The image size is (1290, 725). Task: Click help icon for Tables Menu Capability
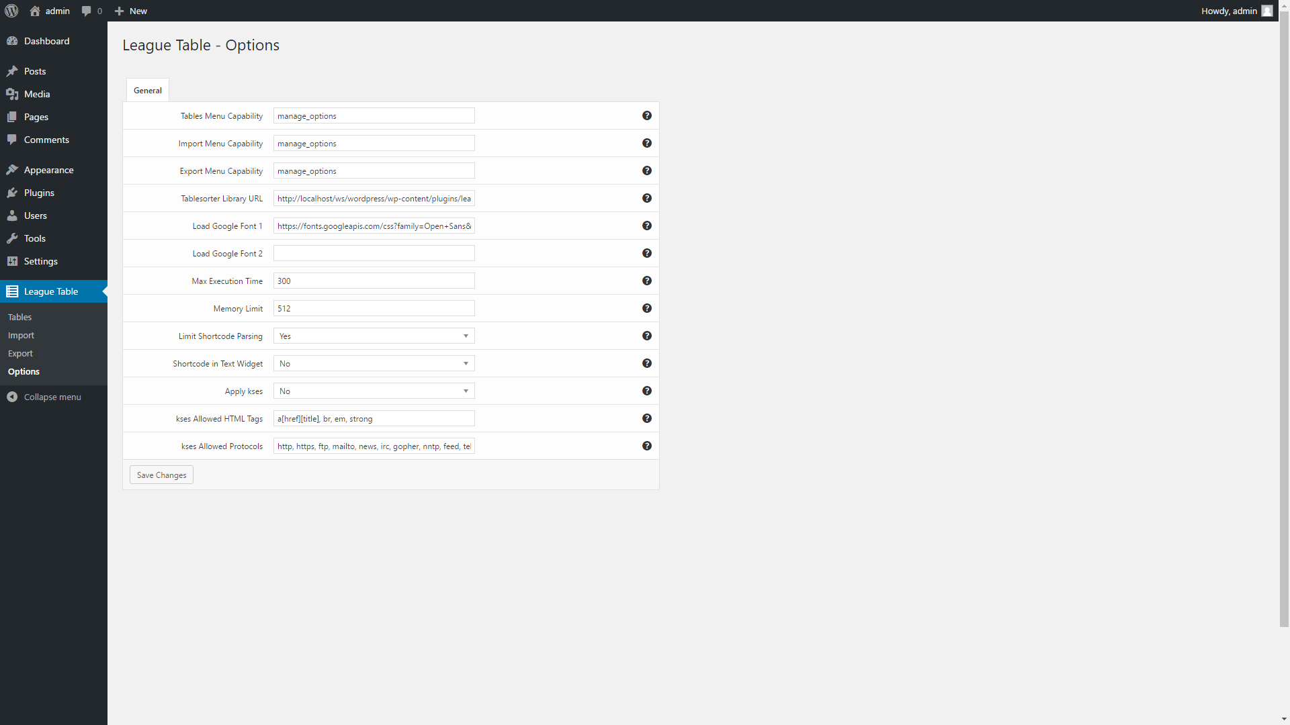(646, 115)
